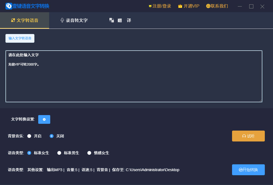Click the microphone icon on 录音转文字
This screenshot has height=185, width=273.
(62, 20)
